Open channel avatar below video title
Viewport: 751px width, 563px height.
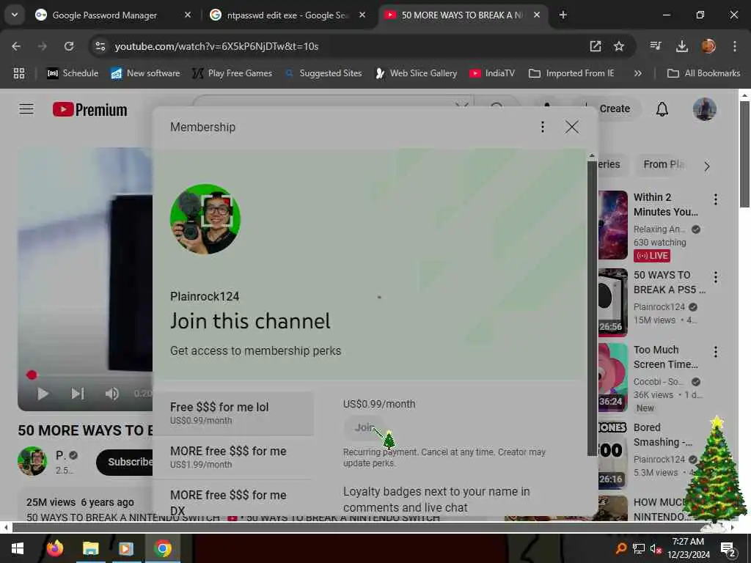[32, 461]
